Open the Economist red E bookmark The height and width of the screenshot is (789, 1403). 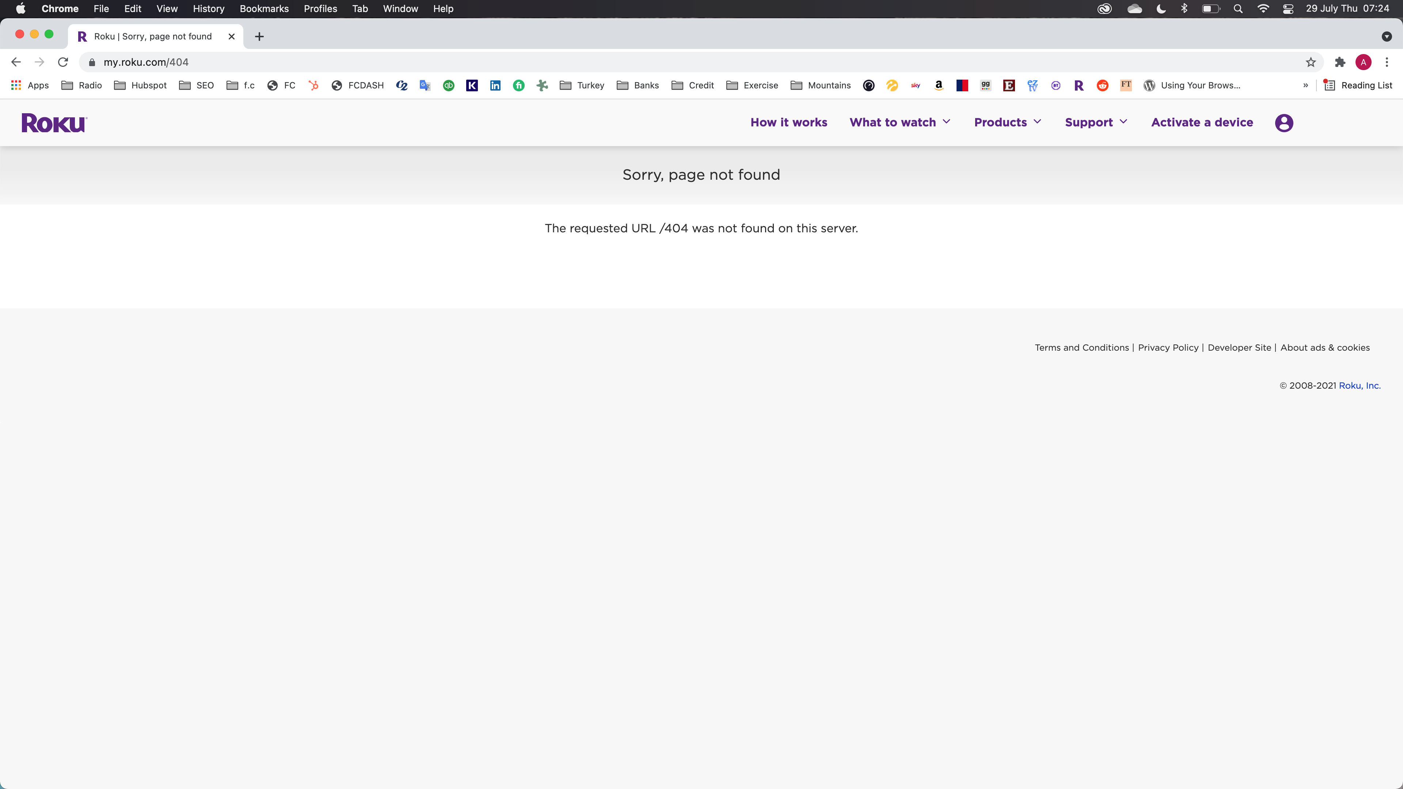coord(1009,85)
